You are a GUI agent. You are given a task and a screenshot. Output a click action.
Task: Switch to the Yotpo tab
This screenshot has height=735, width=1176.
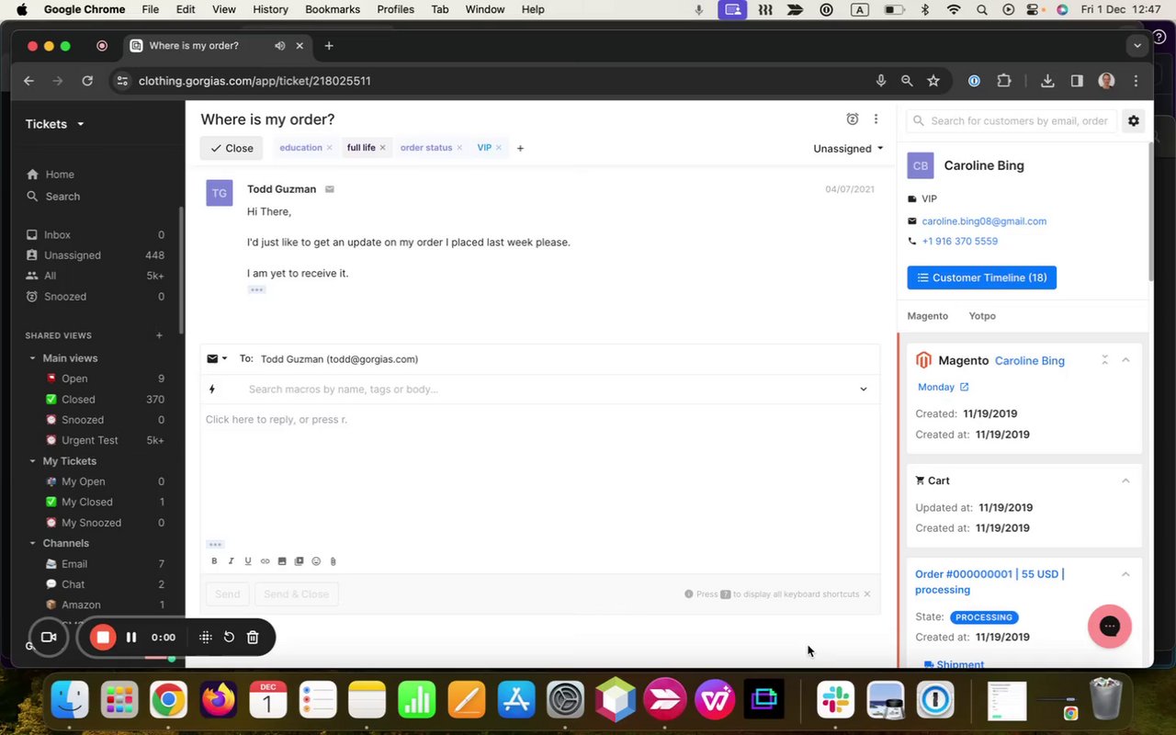(x=982, y=316)
